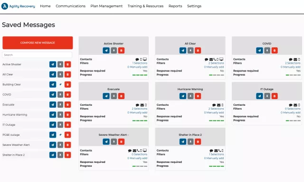The image size is (304, 182).
Task: Click the Compose New Message button
Action: (x=38, y=43)
